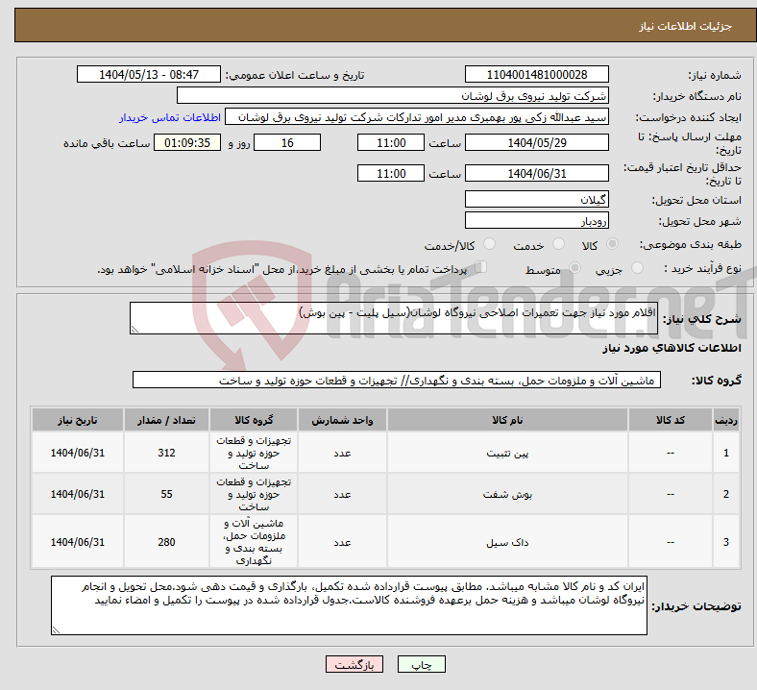The height and width of the screenshot is (690, 757).
Task: Click the announcement date field 1404/05/13 - 08:47
Action: pyautogui.click(x=149, y=74)
